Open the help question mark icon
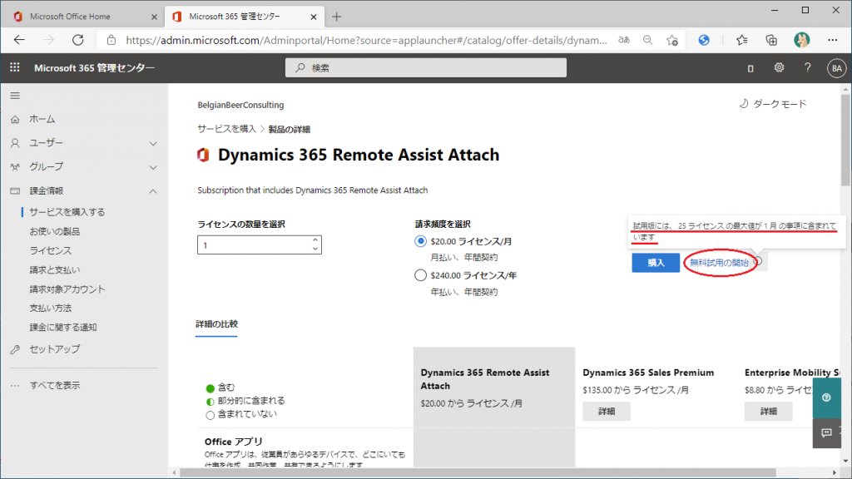Image resolution: width=852 pixels, height=479 pixels. (807, 67)
